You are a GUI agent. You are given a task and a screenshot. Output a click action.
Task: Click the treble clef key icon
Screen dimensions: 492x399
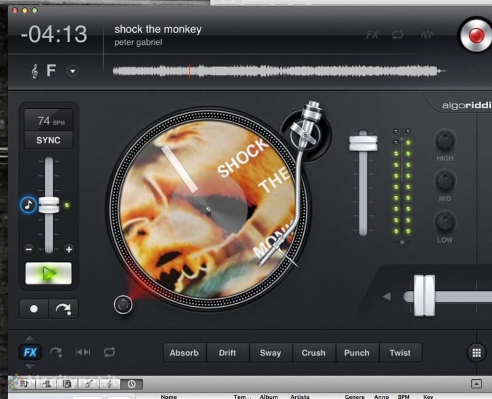coord(34,71)
